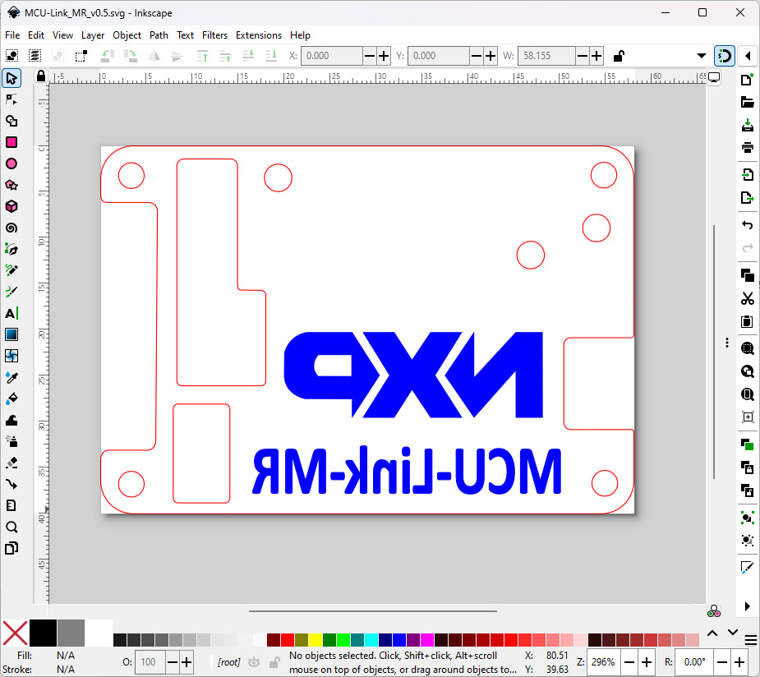
Task: Toggle guide lock at ruler corner
Action: click(x=41, y=76)
